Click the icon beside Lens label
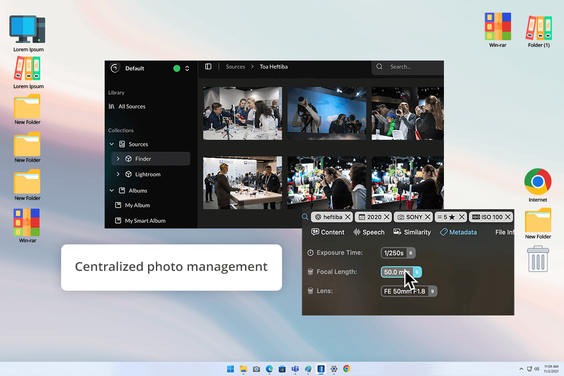Screen dimensions: 564x376 (x=311, y=291)
